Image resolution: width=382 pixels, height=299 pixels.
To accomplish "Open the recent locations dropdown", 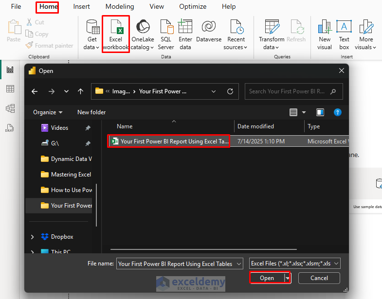I will coord(66,91).
